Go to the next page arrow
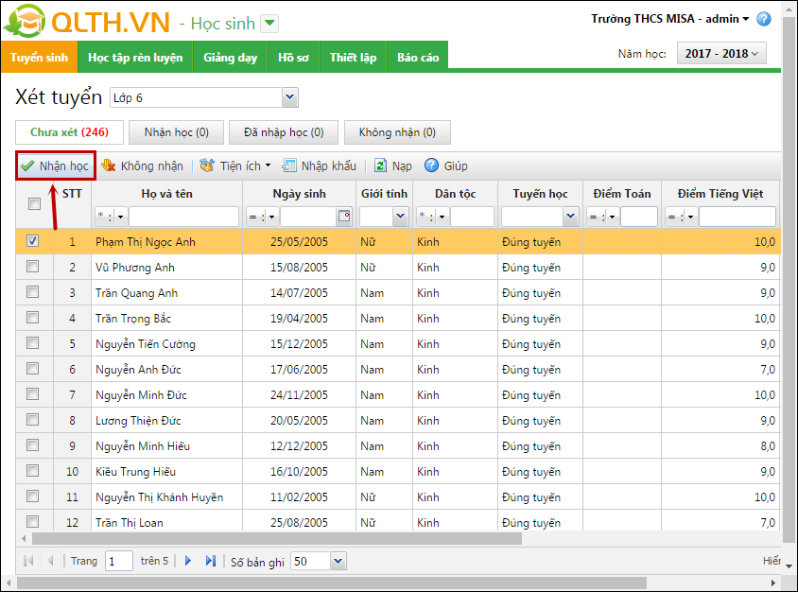The width and height of the screenshot is (798, 592). click(x=188, y=561)
